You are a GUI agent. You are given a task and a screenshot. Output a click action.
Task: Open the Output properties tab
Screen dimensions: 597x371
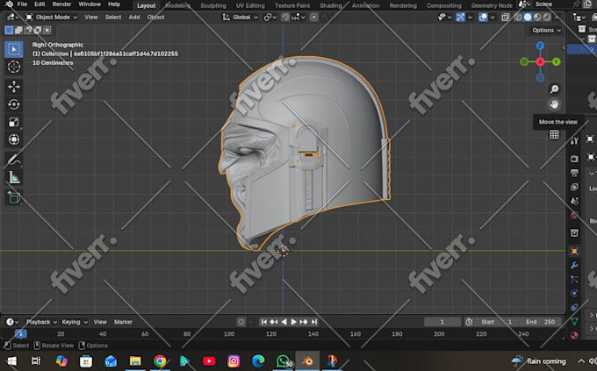[x=574, y=173]
